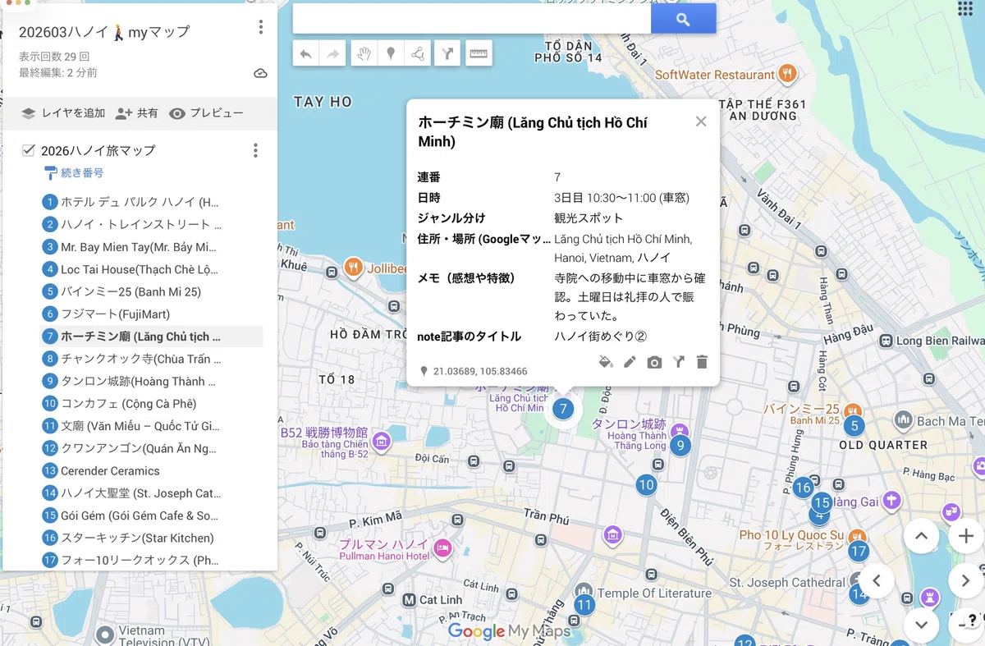Pan map left with arrow button

pyautogui.click(x=877, y=580)
